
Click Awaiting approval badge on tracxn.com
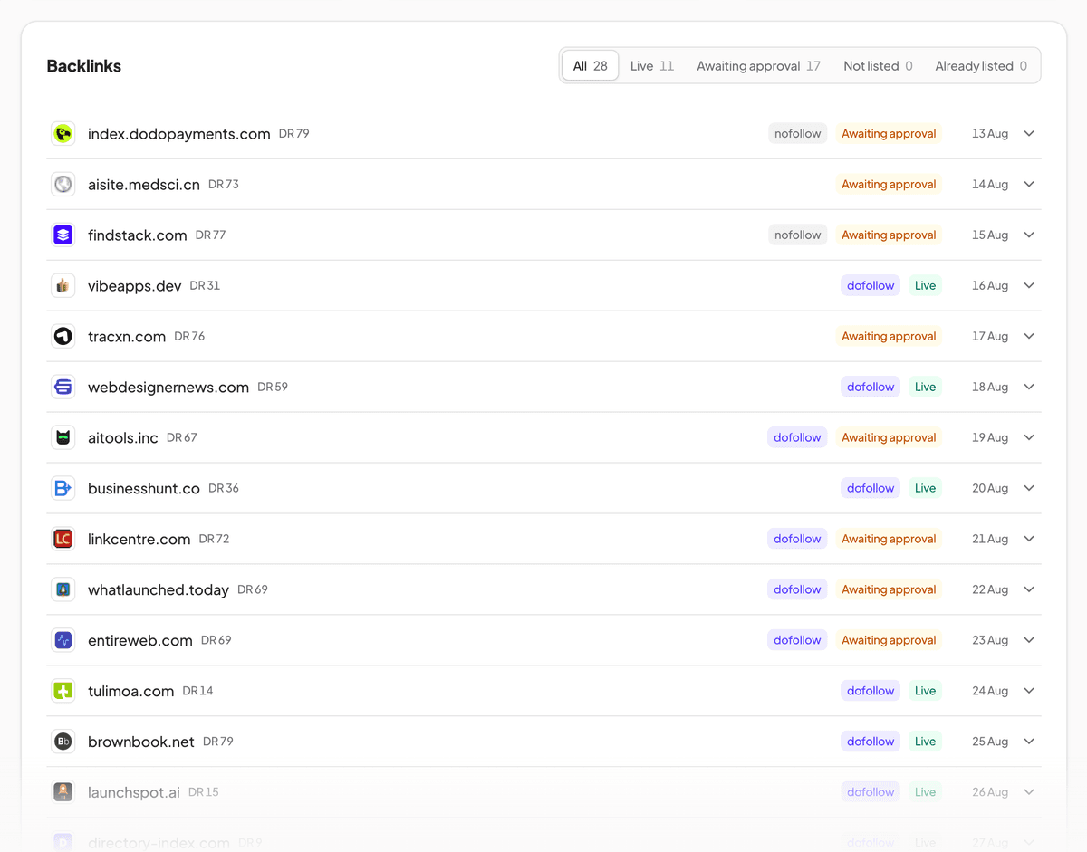click(889, 337)
